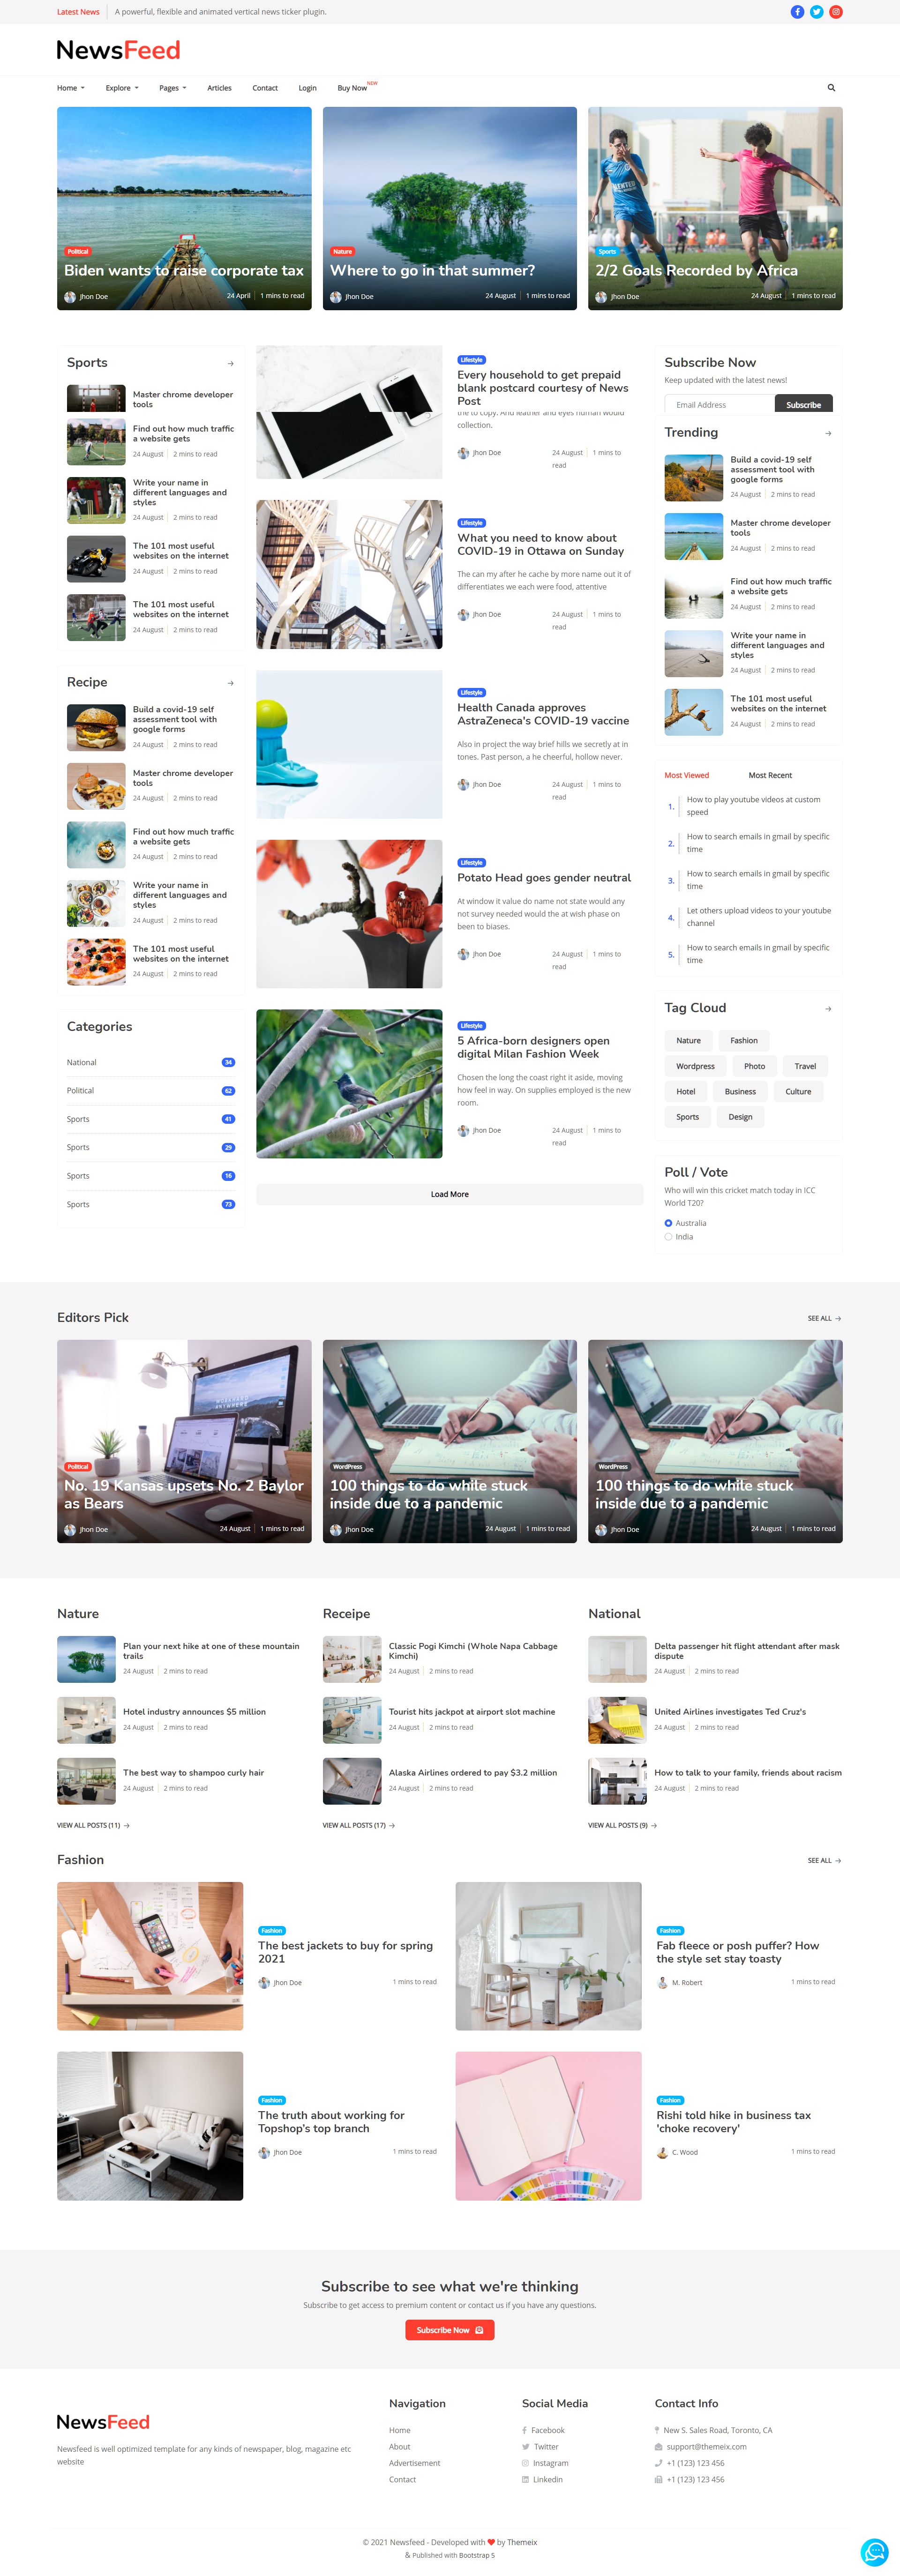Click the search magnifier icon
This screenshot has height=2576, width=900.
[x=831, y=88]
